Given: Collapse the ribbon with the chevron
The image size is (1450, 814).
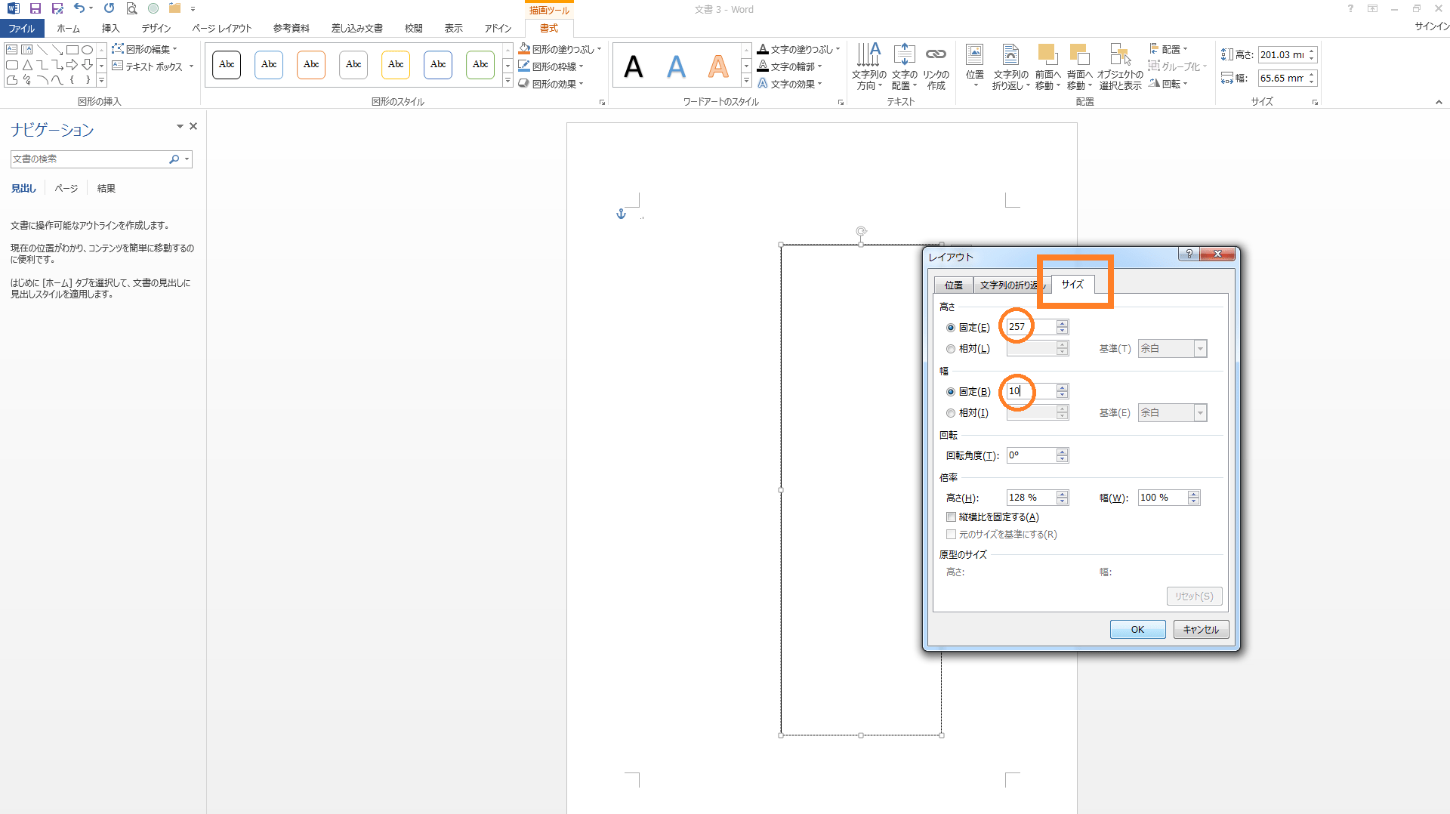Looking at the screenshot, I should pos(1439,102).
